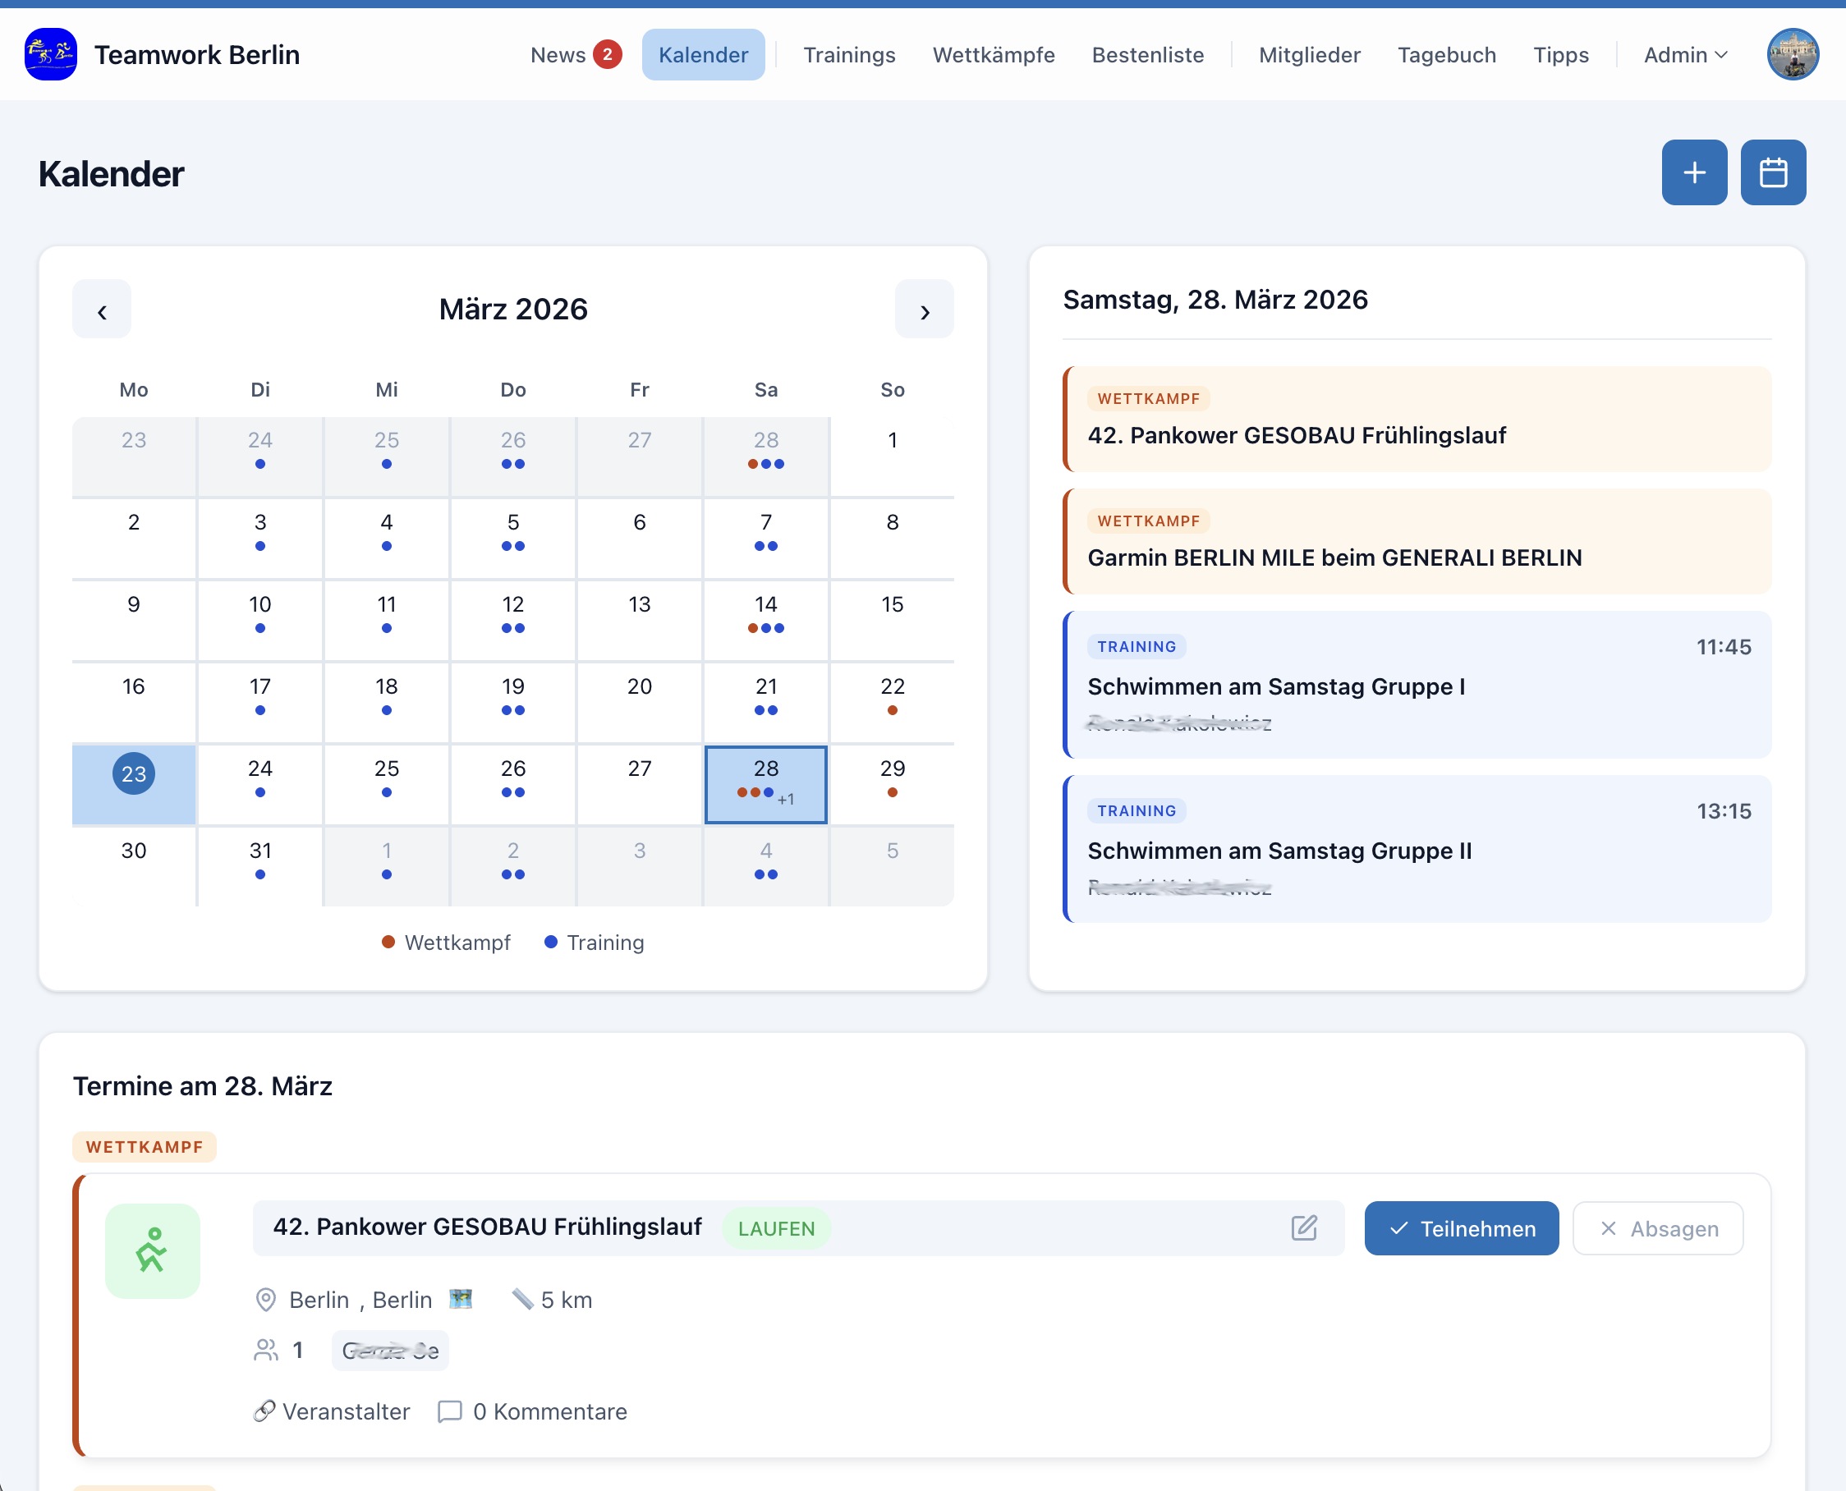The width and height of the screenshot is (1846, 1491).
Task: Switch to the Wettkämpfe tab
Action: pyautogui.click(x=993, y=55)
